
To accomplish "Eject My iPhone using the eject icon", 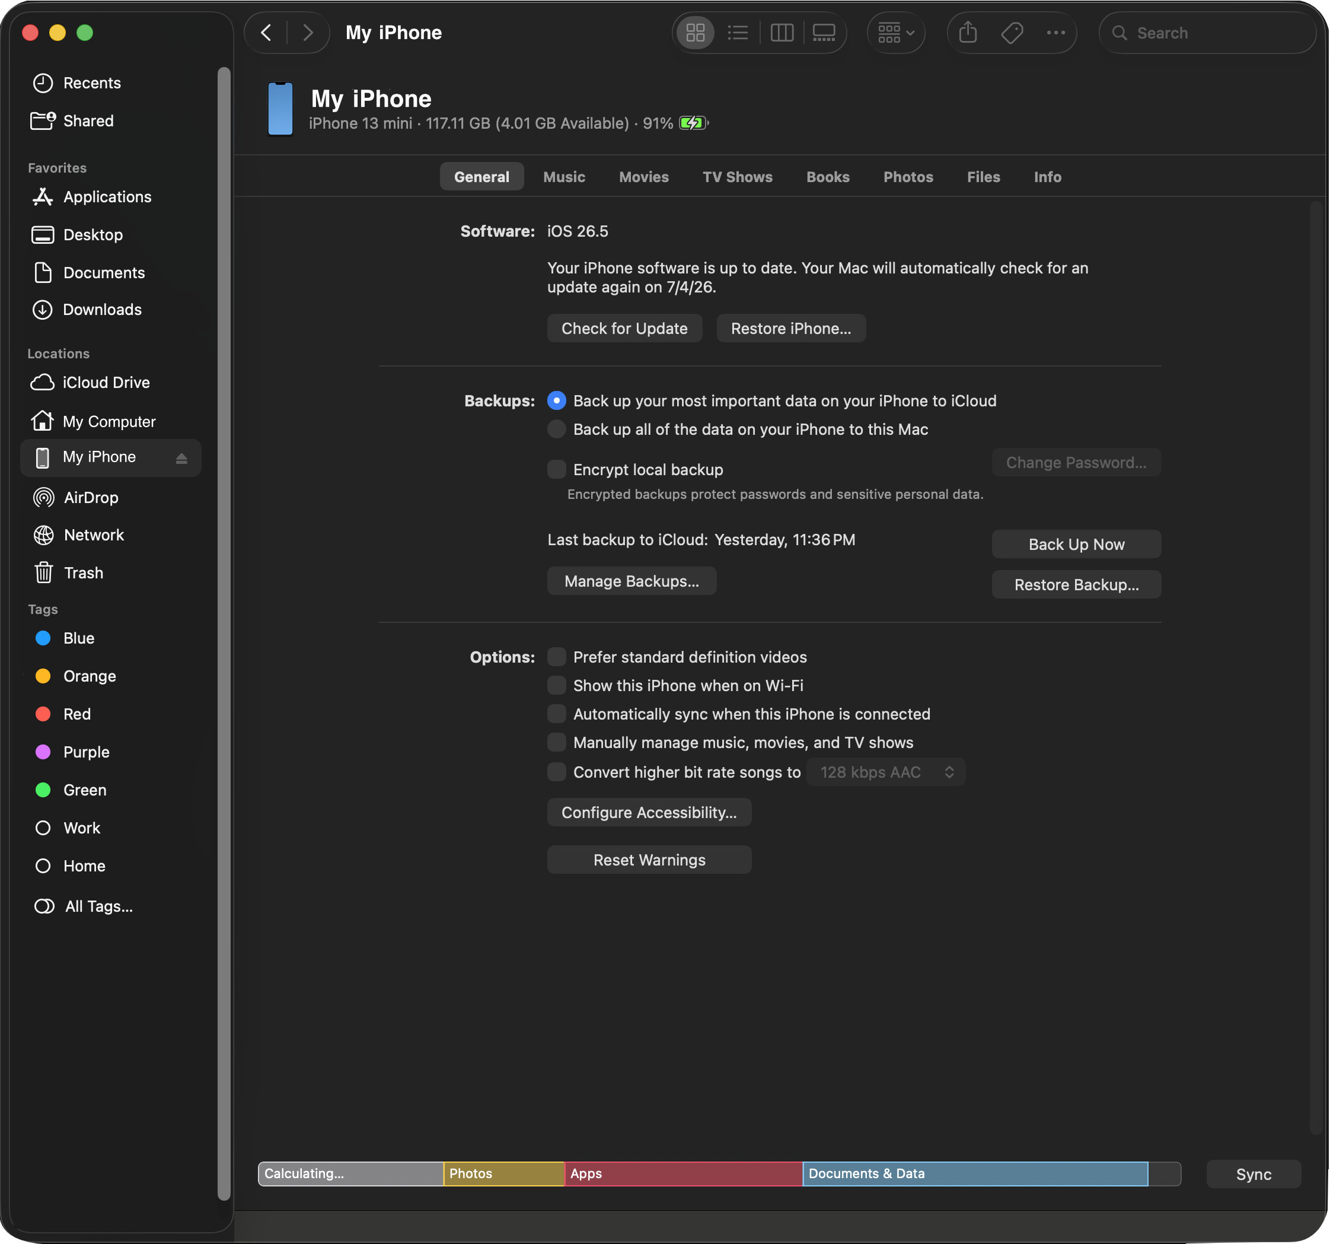I will [x=181, y=459].
